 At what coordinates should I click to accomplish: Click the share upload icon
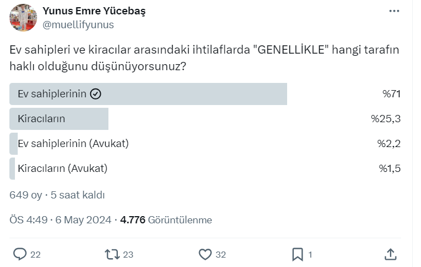tap(390, 254)
